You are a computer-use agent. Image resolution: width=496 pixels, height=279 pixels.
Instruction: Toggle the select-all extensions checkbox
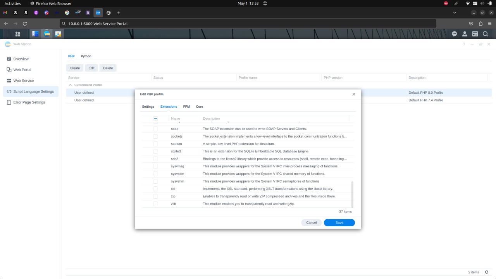click(x=155, y=118)
